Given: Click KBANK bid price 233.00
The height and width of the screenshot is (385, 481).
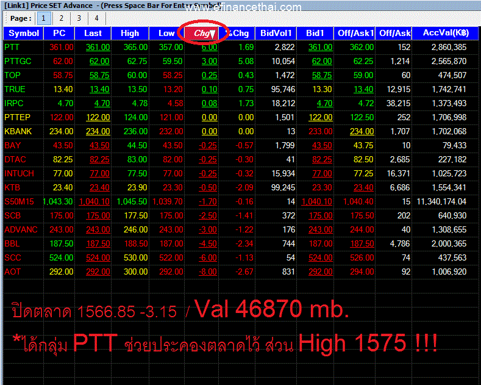Looking at the screenshot, I should click(320, 131).
